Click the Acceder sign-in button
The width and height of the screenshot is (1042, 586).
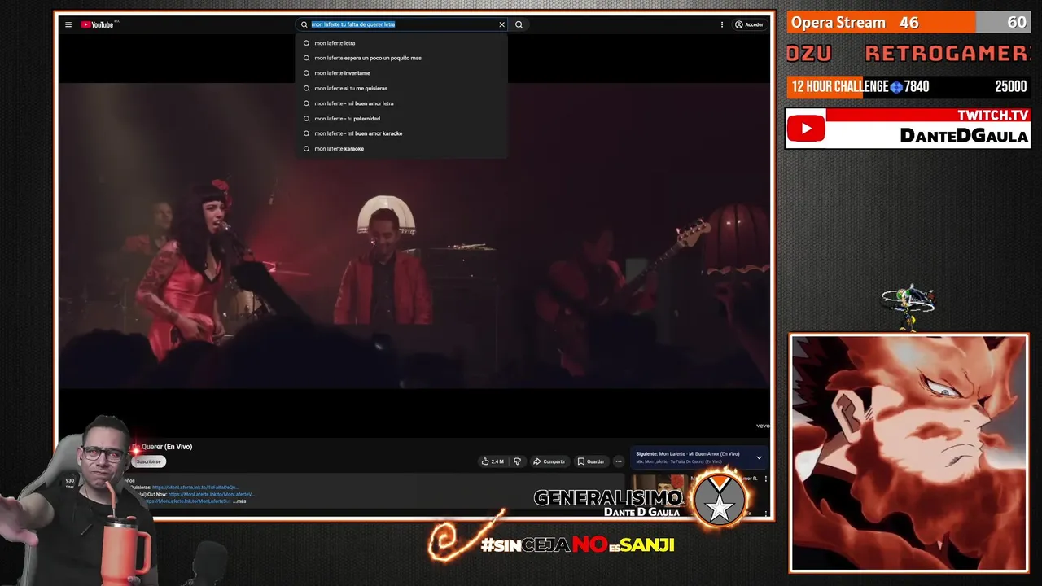(x=749, y=24)
